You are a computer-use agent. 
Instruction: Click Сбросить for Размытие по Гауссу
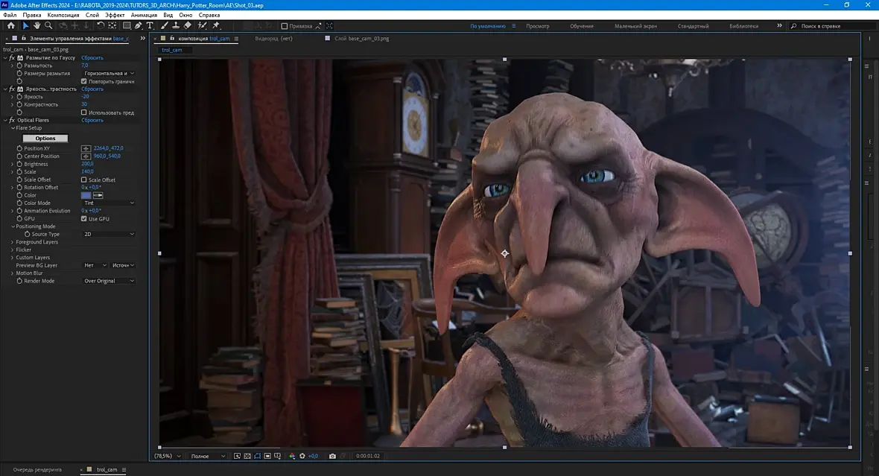point(92,58)
